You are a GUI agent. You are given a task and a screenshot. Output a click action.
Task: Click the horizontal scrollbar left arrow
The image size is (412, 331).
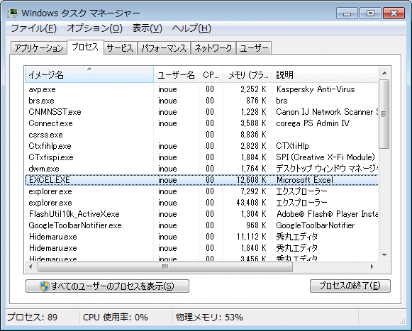[x=30, y=267]
